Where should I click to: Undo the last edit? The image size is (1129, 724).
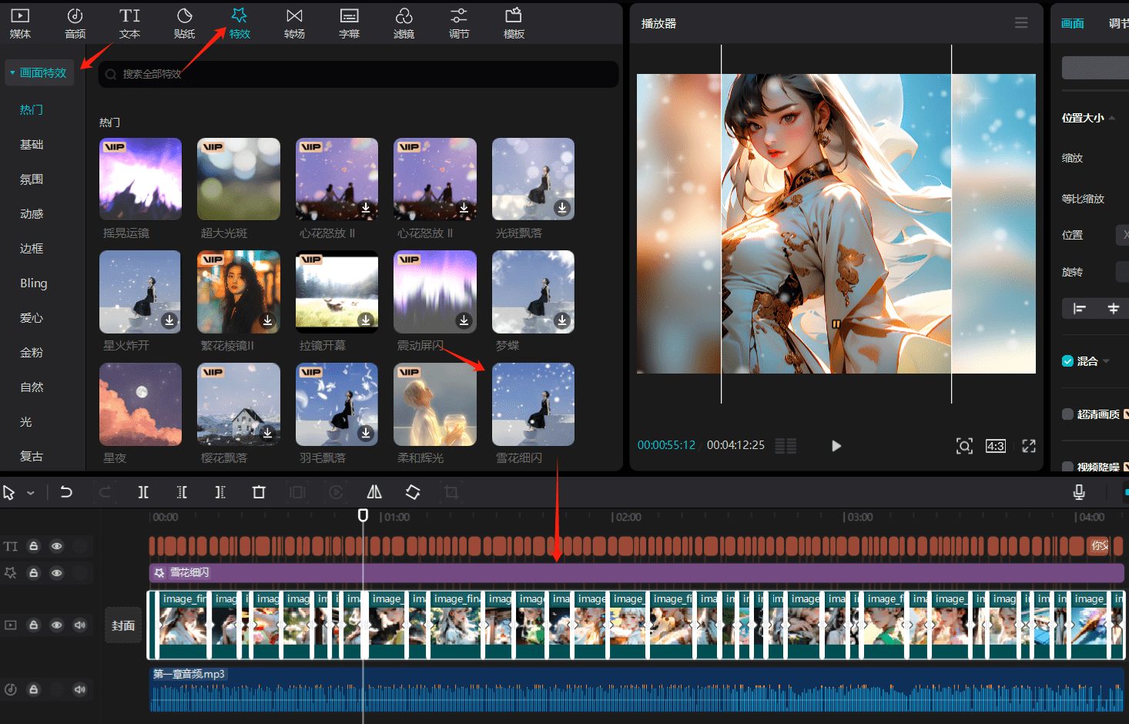pyautogui.click(x=66, y=491)
